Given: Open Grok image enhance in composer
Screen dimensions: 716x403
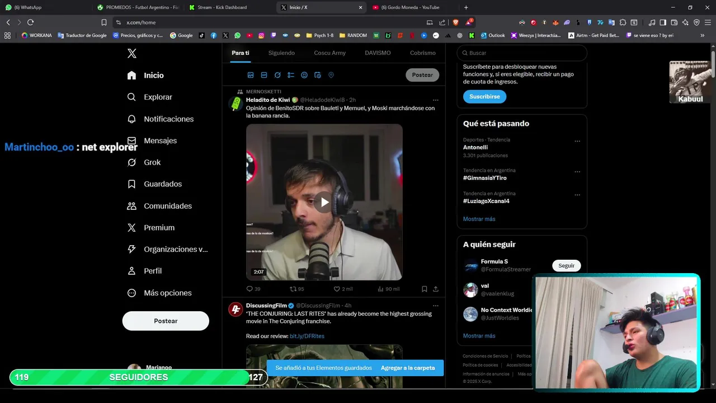Looking at the screenshot, I should pos(277,75).
